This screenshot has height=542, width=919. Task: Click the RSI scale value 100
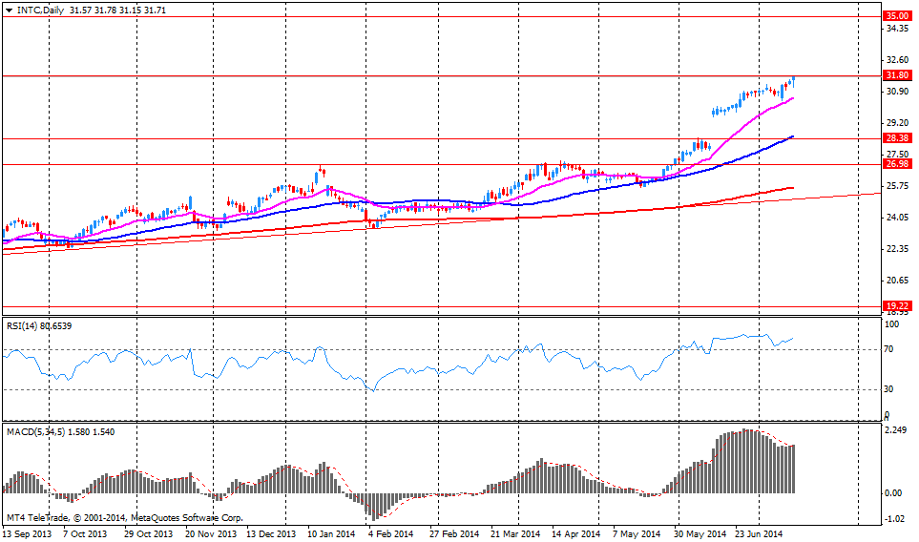pos(892,324)
